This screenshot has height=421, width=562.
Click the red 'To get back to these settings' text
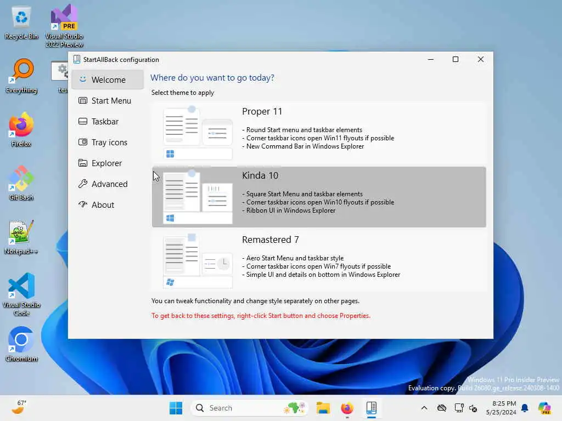(261, 316)
